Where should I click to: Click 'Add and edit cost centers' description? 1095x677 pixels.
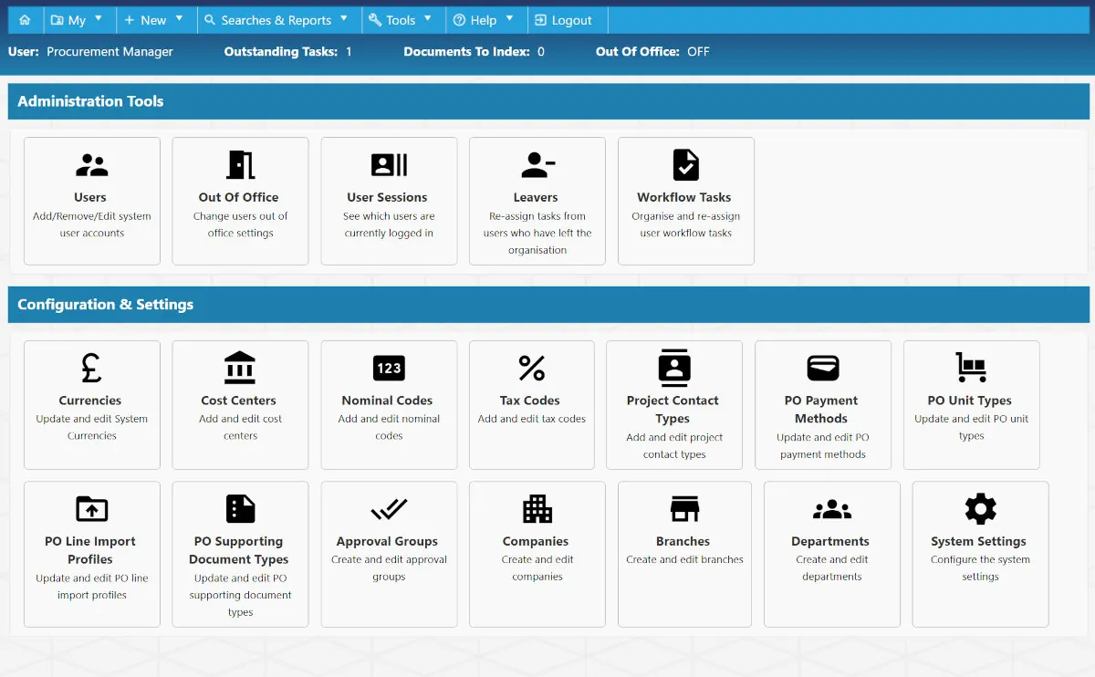point(240,427)
